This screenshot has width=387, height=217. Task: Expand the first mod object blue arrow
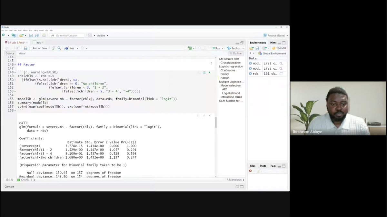click(251, 64)
